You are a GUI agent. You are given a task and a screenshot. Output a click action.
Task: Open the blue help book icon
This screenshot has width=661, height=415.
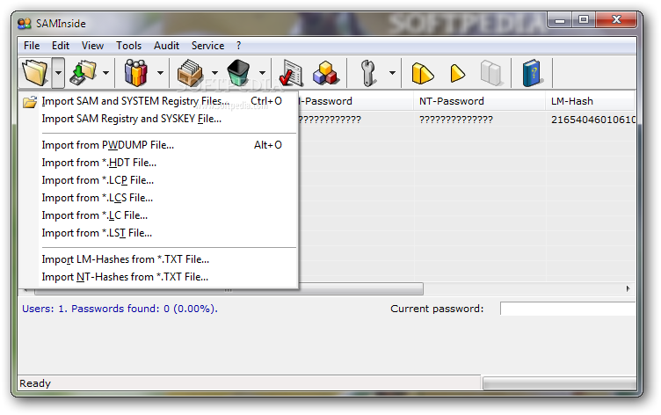pos(532,73)
